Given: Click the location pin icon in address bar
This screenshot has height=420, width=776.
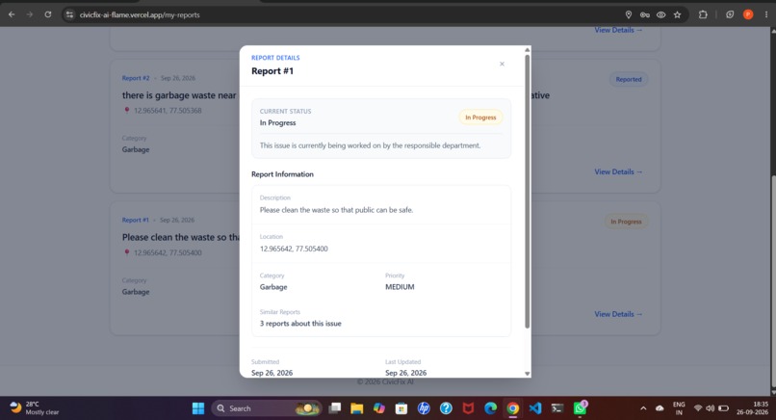Looking at the screenshot, I should point(629,14).
